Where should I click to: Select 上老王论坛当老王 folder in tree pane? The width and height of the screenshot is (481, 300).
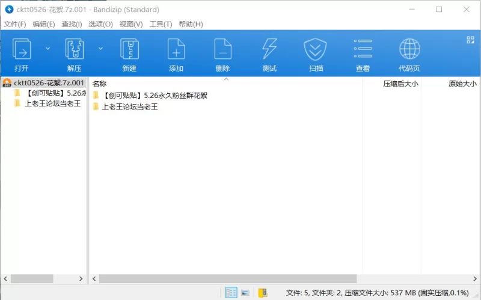pos(47,103)
